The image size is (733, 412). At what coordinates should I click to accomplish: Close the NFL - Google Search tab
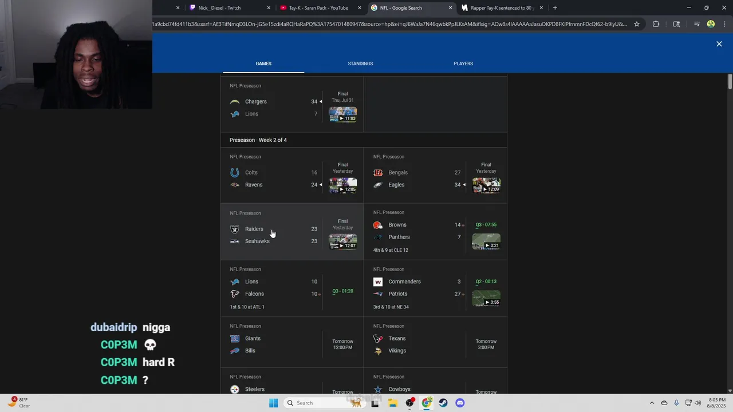(450, 8)
